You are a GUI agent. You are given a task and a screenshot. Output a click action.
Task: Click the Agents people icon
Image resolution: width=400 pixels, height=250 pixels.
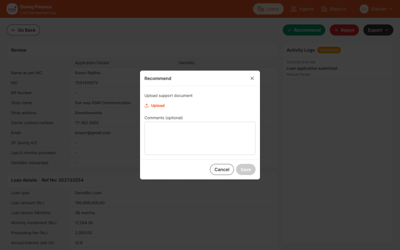pyautogui.click(x=294, y=9)
